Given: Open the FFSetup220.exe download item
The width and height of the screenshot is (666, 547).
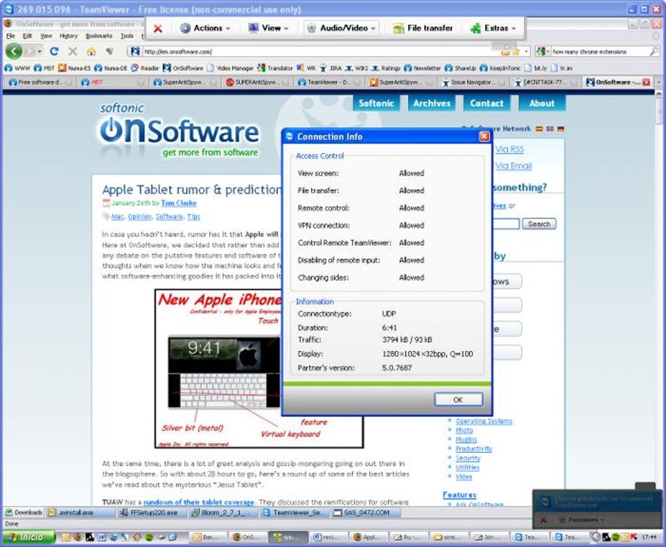Looking at the screenshot, I should (152, 512).
